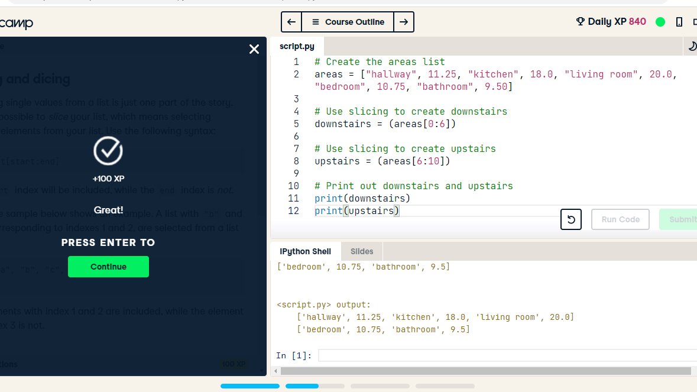Click the horizontal scrollbar in the shell
The width and height of the screenshot is (697, 392).
point(485,371)
